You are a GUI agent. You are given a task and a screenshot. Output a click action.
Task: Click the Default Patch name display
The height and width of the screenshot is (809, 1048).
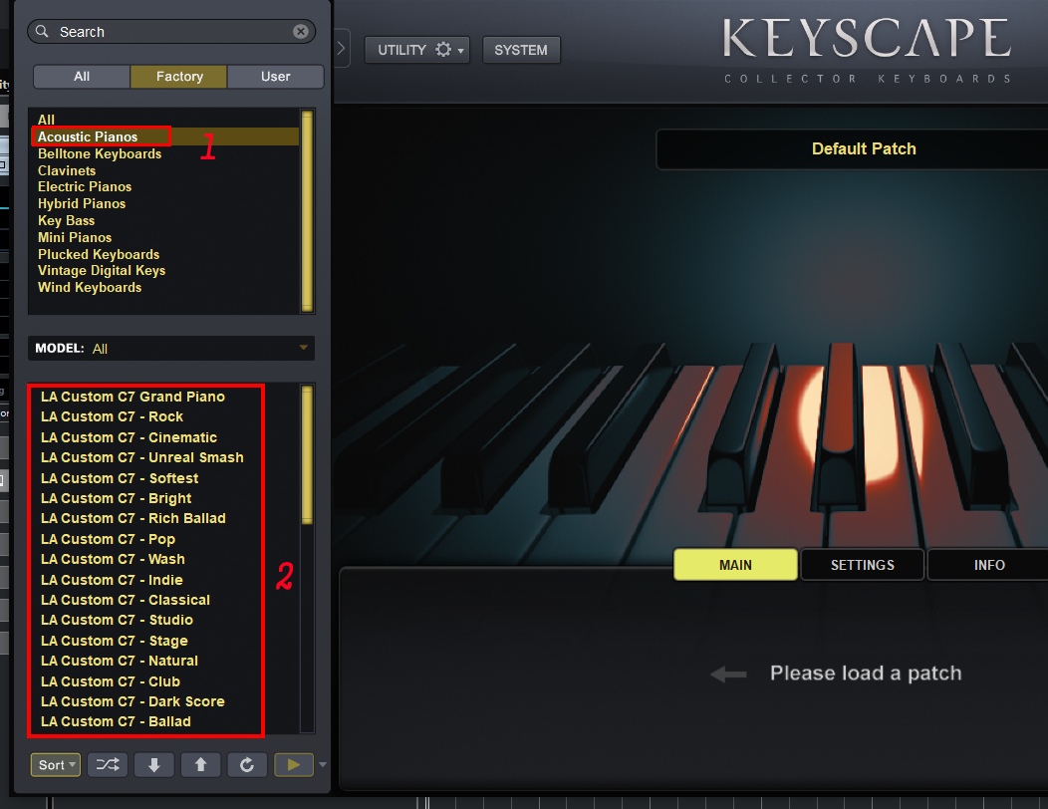click(864, 148)
